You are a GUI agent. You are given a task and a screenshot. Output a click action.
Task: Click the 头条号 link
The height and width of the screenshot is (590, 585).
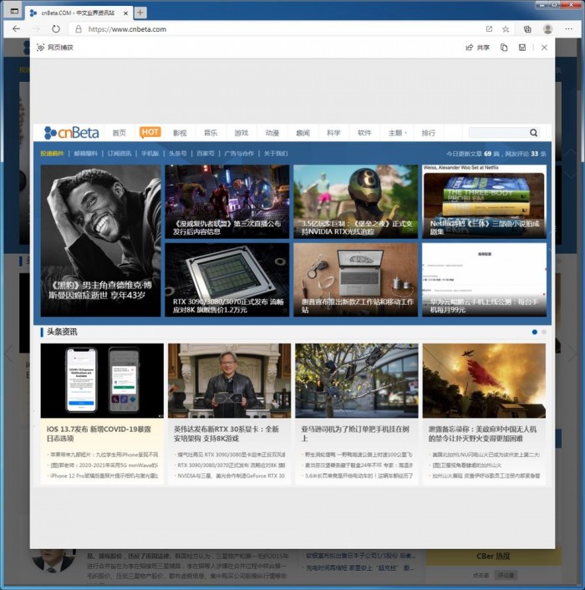[x=177, y=154]
